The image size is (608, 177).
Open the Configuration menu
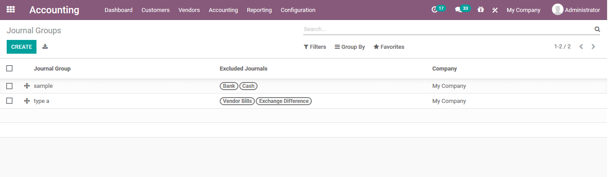tap(298, 10)
